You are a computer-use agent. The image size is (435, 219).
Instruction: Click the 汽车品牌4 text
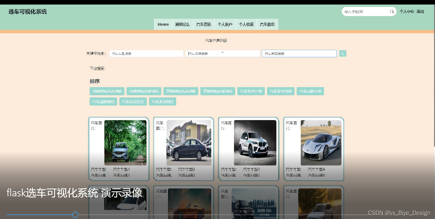pyautogui.click(x=316, y=175)
